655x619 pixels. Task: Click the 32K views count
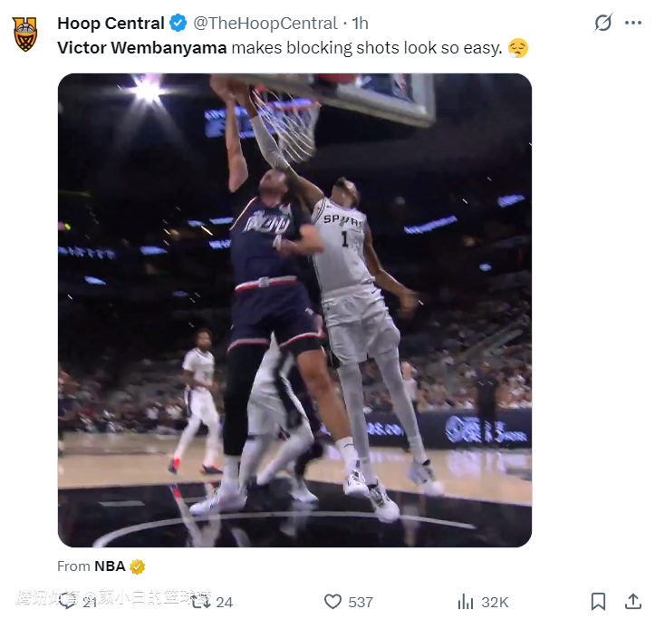[x=495, y=602]
